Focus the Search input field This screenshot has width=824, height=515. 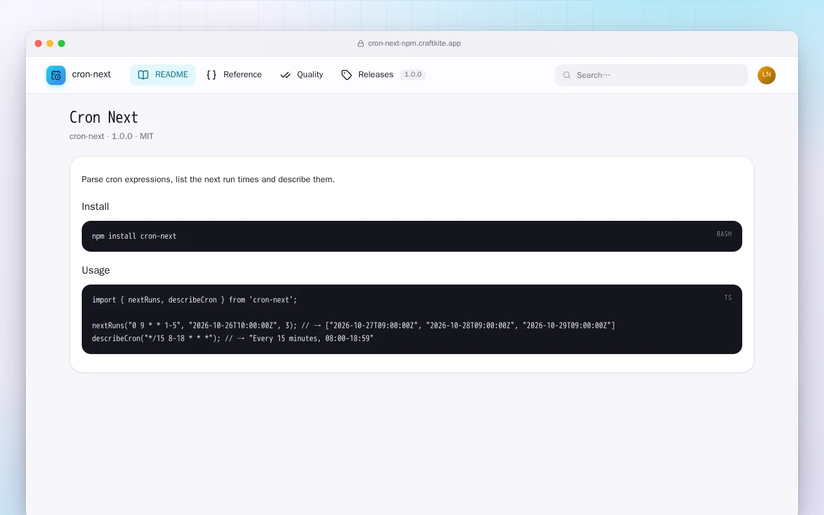(651, 75)
